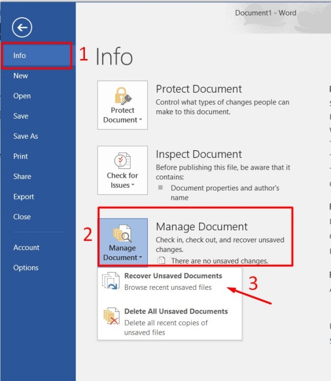The height and width of the screenshot is (381, 331).
Task: Click the Check for Issues checklist icon
Action: click(x=122, y=161)
